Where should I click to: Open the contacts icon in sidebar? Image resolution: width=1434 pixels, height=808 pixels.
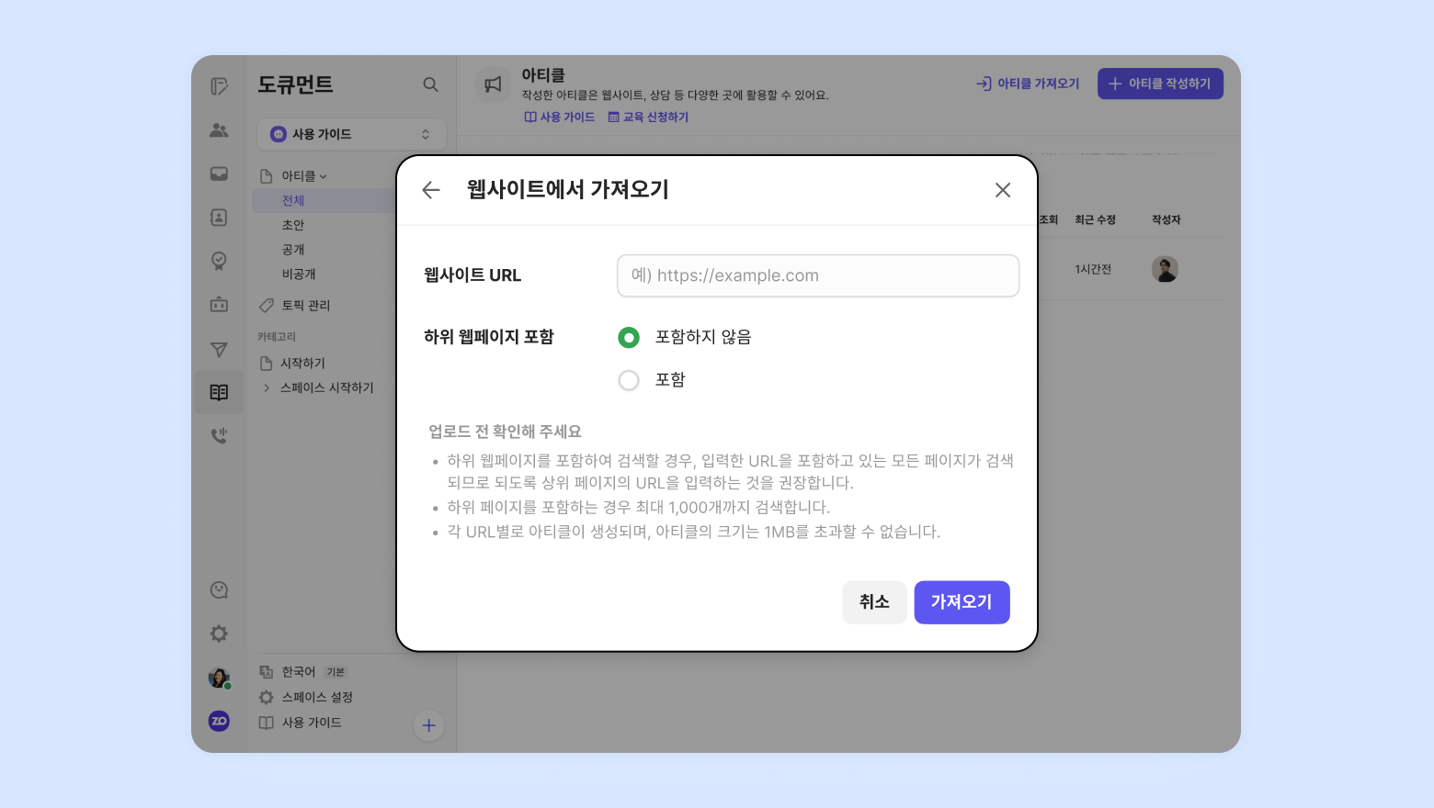219,218
